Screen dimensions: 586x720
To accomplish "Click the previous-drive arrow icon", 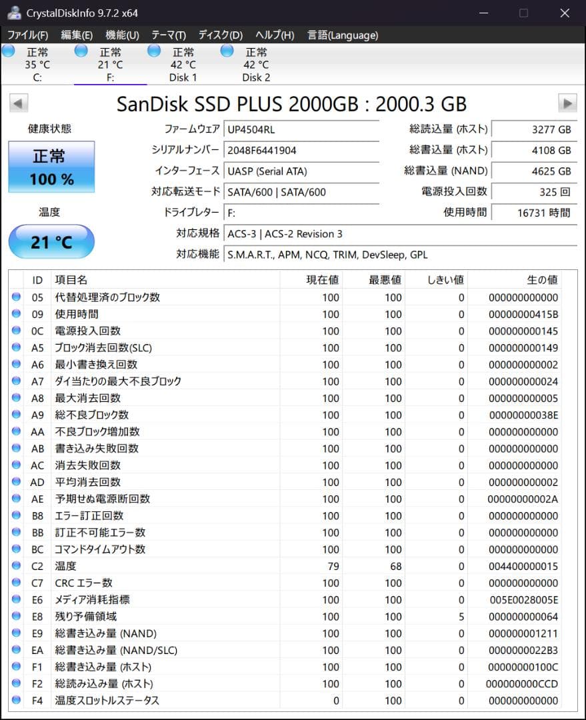I will click(x=18, y=103).
